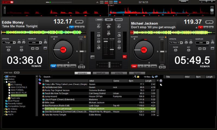Disable the red PFL on right channel
The height and width of the screenshot is (130, 217).
[125, 57]
